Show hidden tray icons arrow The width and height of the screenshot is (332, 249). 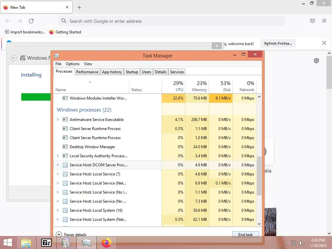tap(286, 243)
